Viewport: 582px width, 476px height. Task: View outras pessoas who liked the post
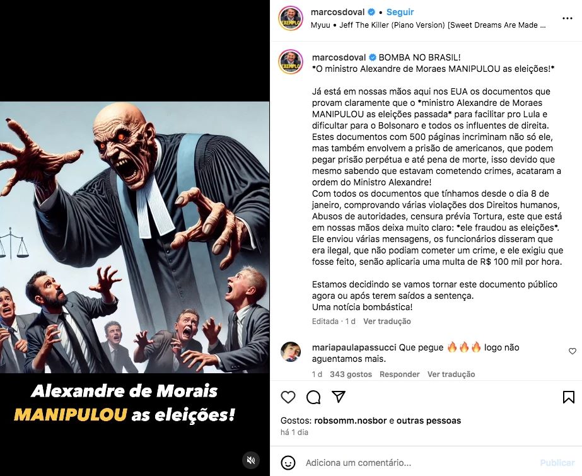click(429, 421)
